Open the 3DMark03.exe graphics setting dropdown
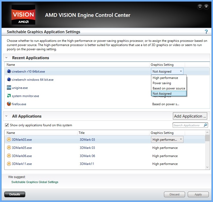Screen dimensions: 213x202 [x=167, y=139]
